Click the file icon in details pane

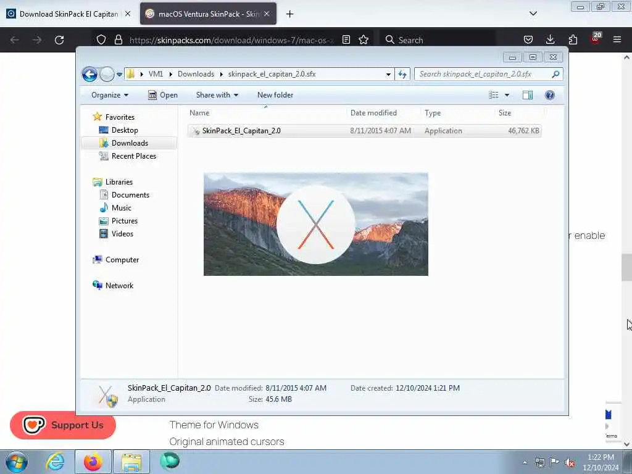click(107, 396)
